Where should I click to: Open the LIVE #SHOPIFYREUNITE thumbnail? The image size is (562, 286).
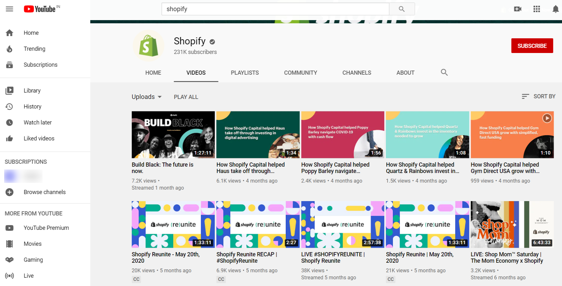343,224
